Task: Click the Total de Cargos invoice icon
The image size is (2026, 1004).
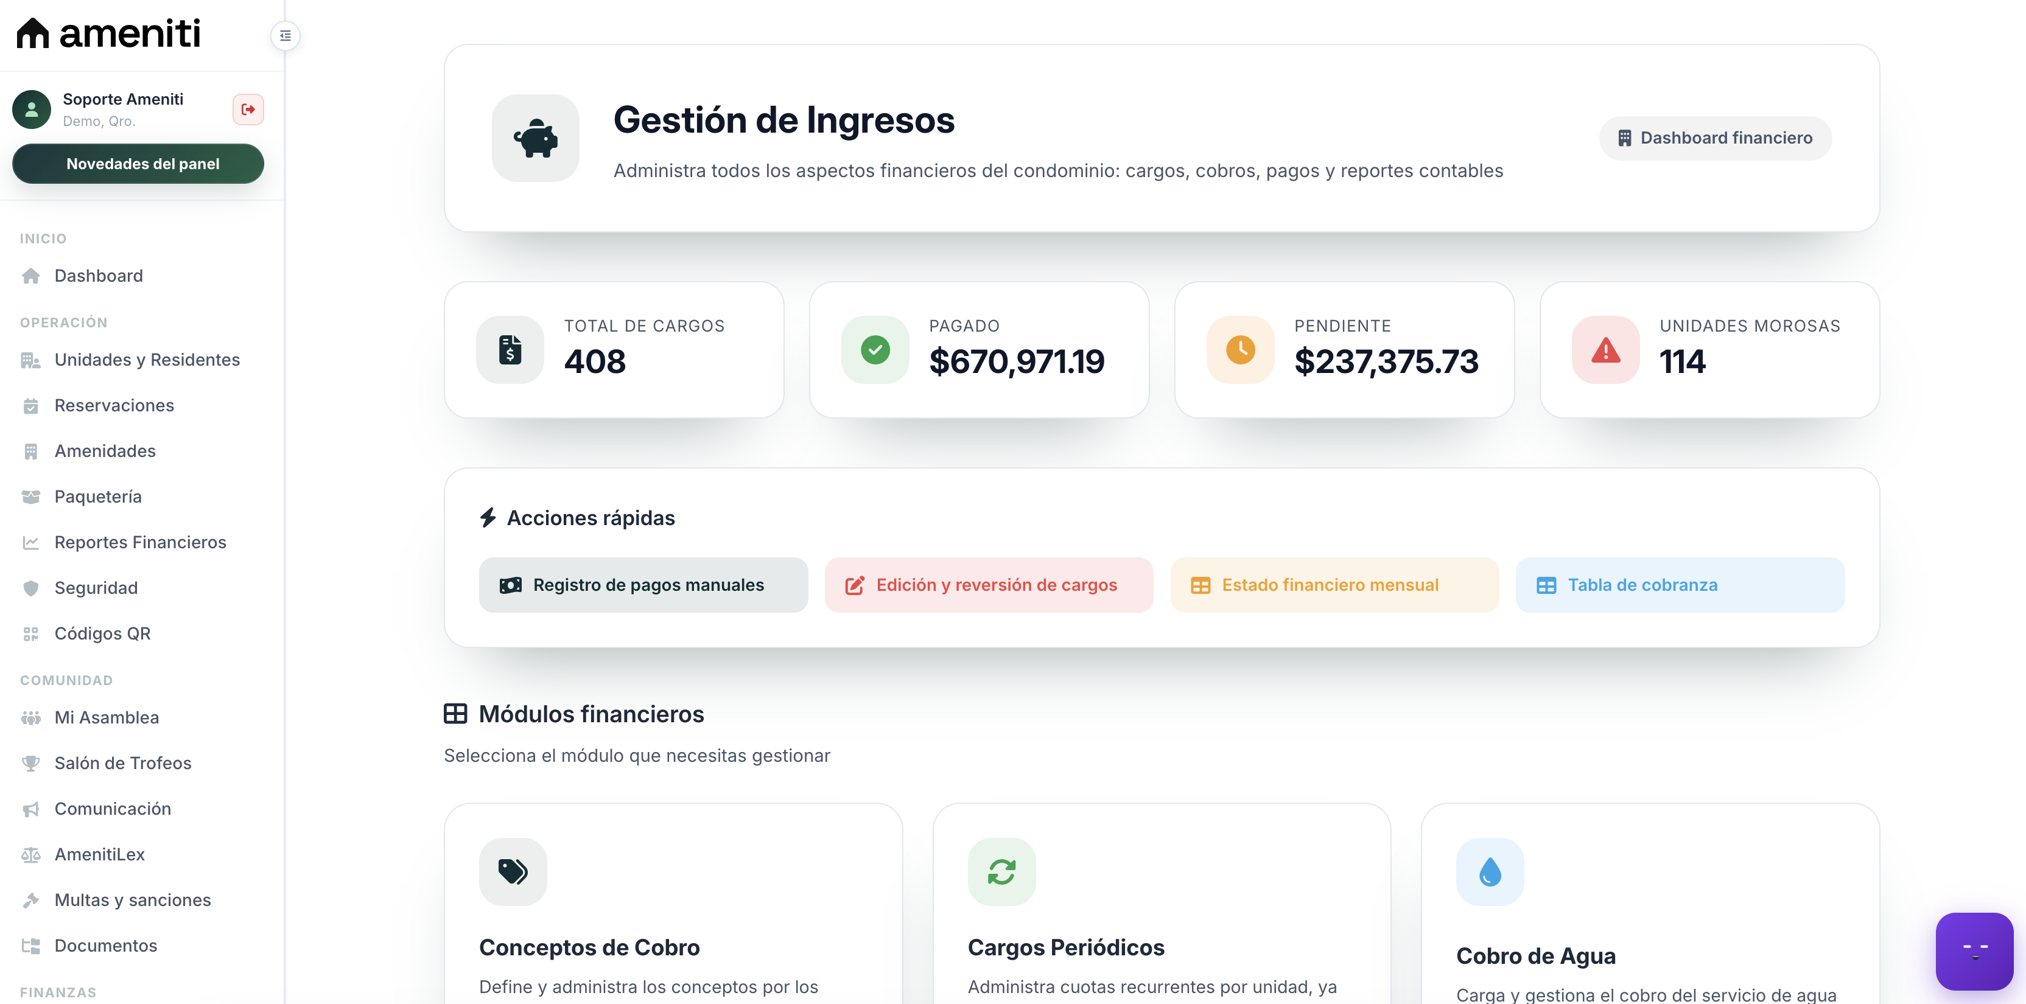Action: [510, 350]
